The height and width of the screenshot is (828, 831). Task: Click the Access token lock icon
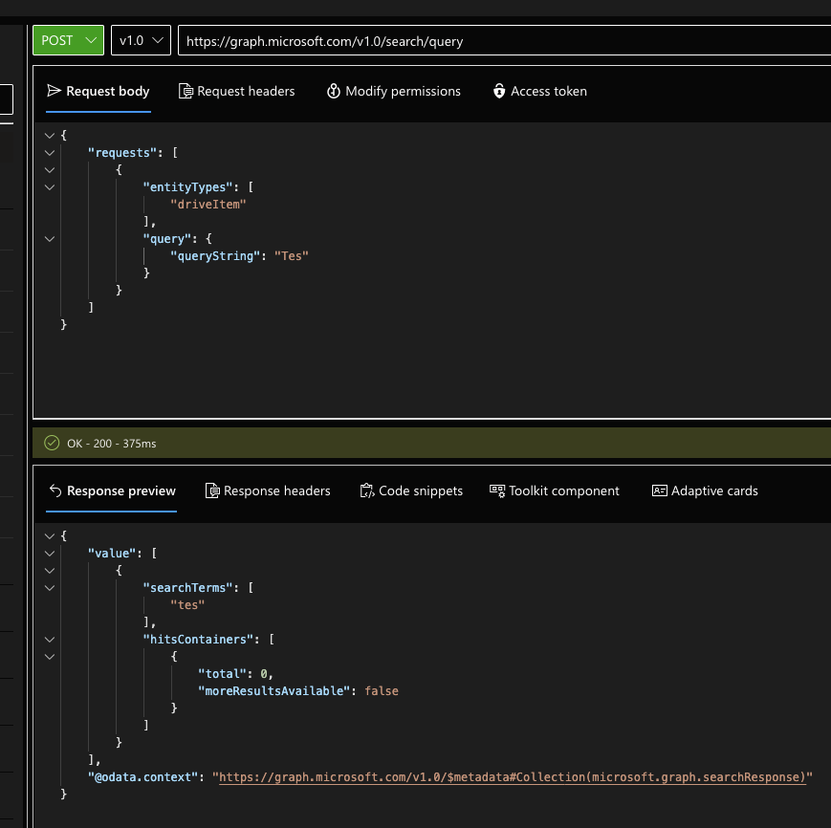tap(499, 91)
